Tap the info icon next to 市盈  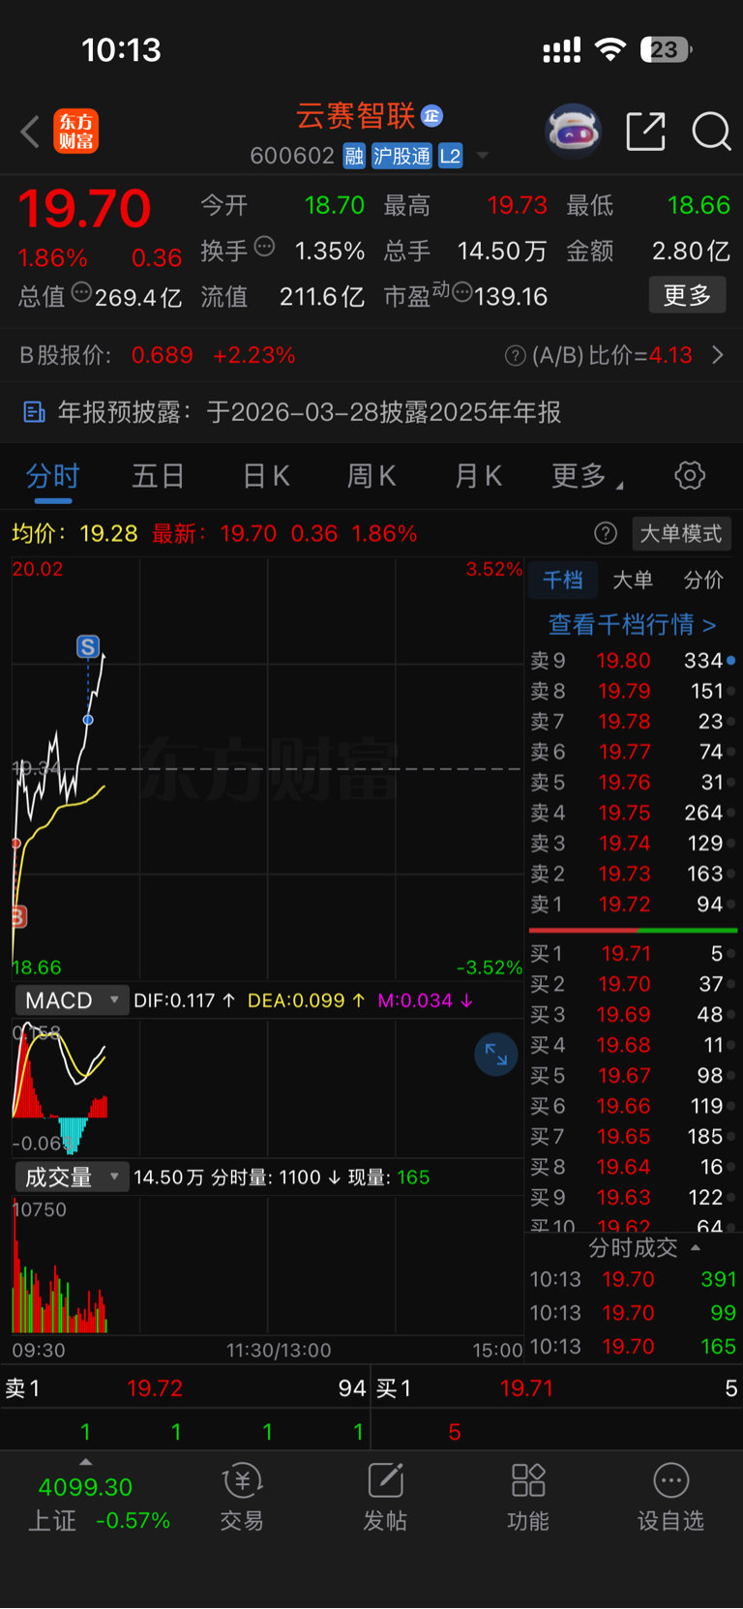point(462,292)
